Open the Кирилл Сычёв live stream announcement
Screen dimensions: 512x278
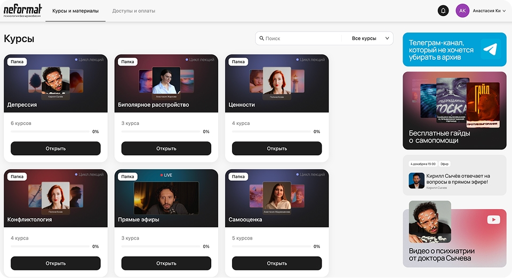pos(454,175)
